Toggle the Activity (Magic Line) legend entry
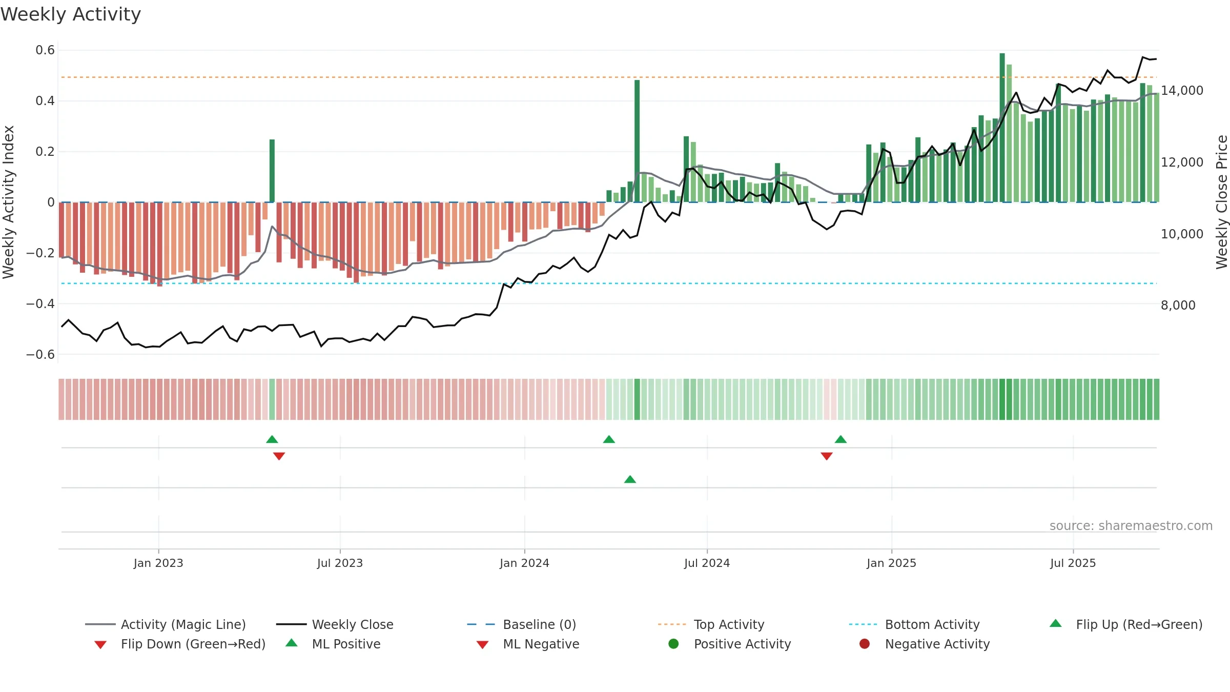1230x692 pixels. (166, 624)
